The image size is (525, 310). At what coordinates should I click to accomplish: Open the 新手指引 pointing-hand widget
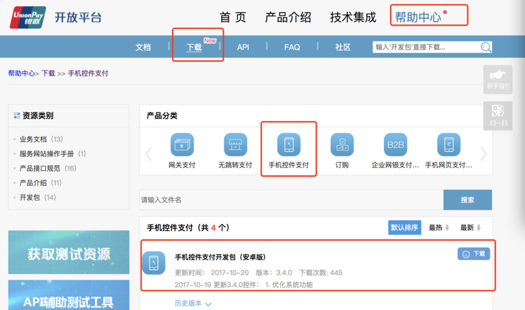[498, 79]
